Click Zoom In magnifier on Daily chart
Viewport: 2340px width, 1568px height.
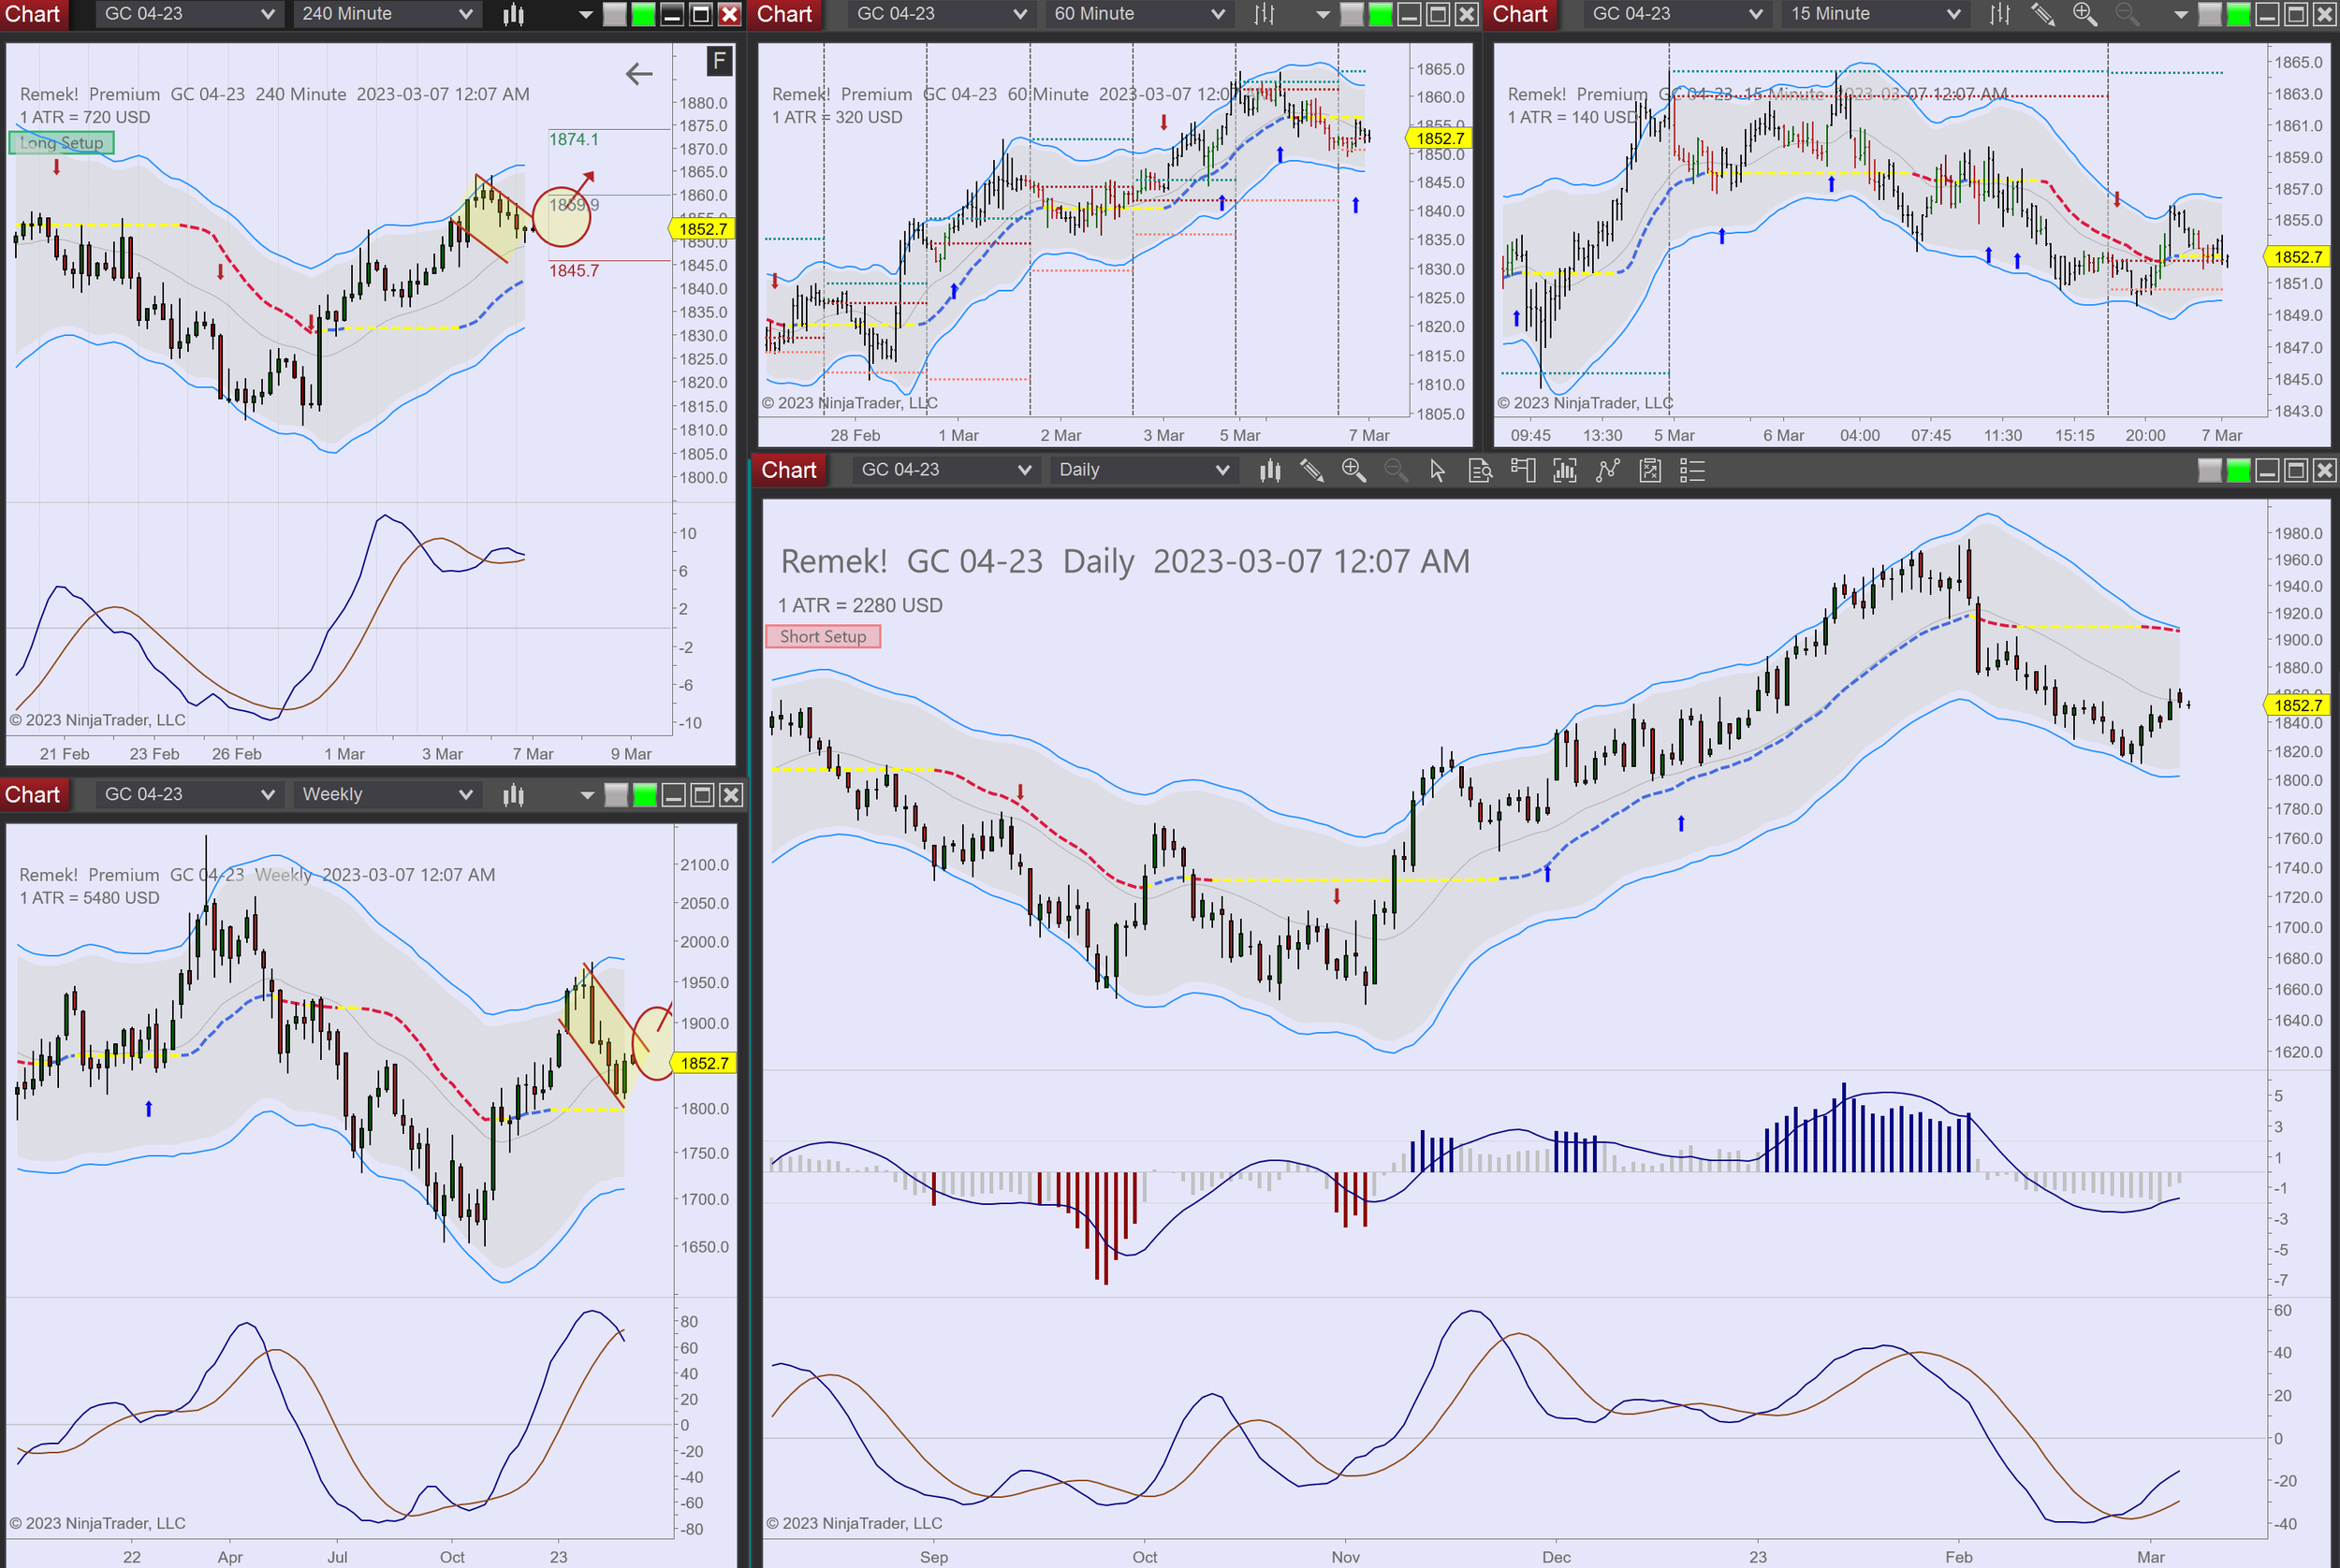[1353, 470]
